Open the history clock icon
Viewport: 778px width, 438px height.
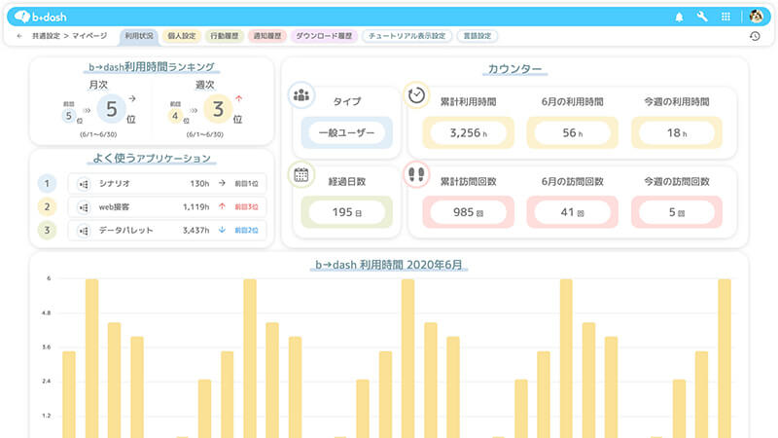pyautogui.click(x=755, y=36)
